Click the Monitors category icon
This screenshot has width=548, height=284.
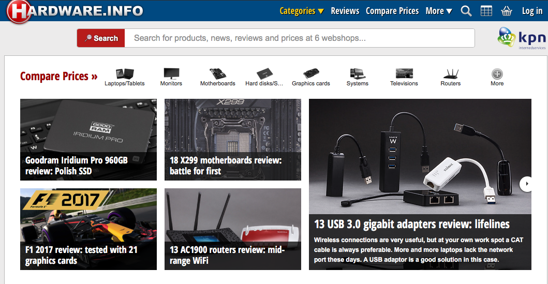[171, 73]
